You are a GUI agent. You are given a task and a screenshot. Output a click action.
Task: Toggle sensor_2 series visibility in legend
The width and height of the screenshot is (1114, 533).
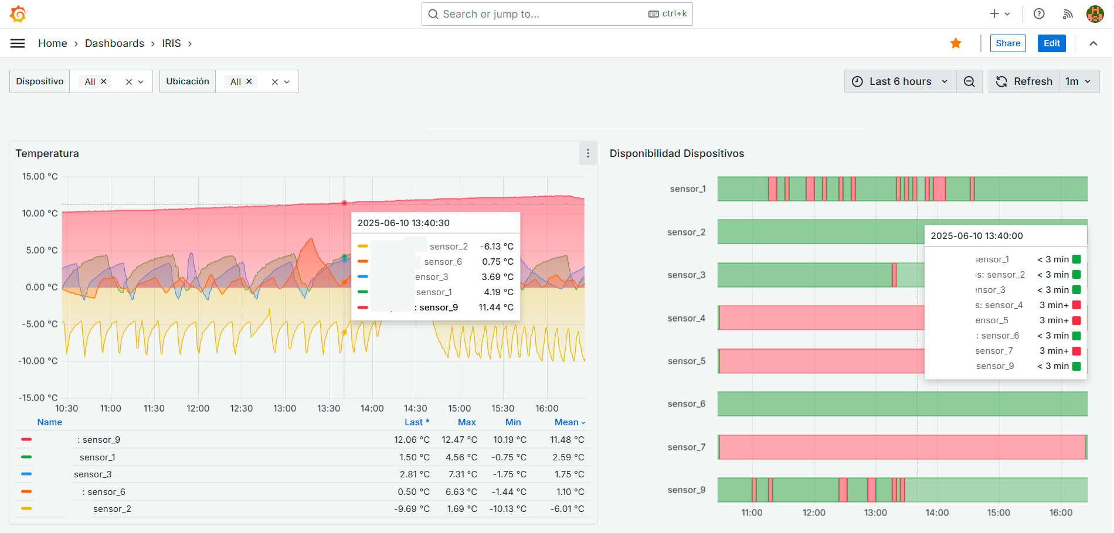112,509
